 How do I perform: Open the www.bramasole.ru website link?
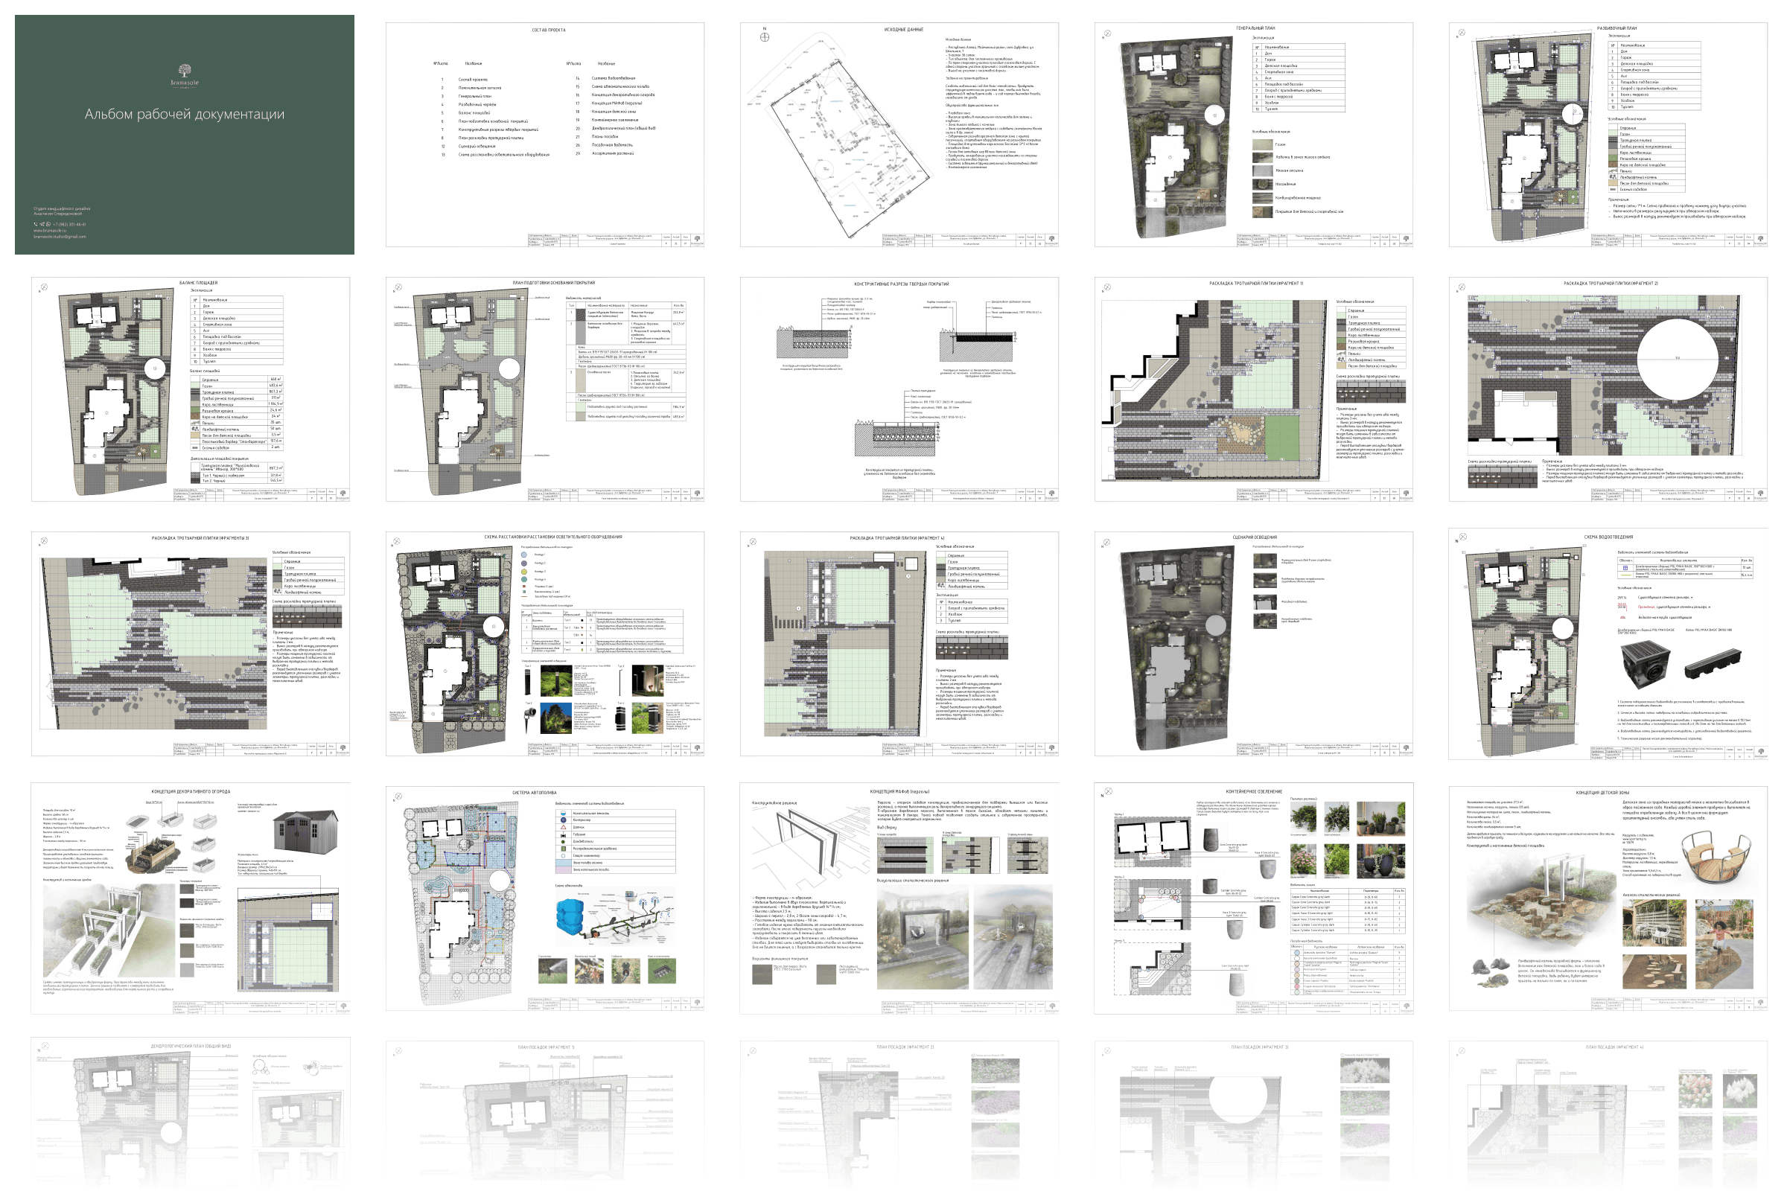pyautogui.click(x=50, y=231)
